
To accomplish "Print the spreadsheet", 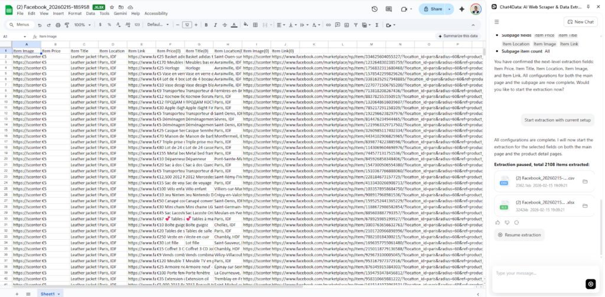I will (58, 25).
